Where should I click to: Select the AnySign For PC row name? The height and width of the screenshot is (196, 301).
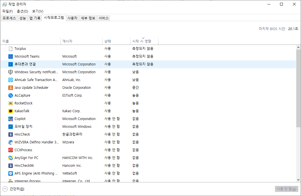click(26, 158)
